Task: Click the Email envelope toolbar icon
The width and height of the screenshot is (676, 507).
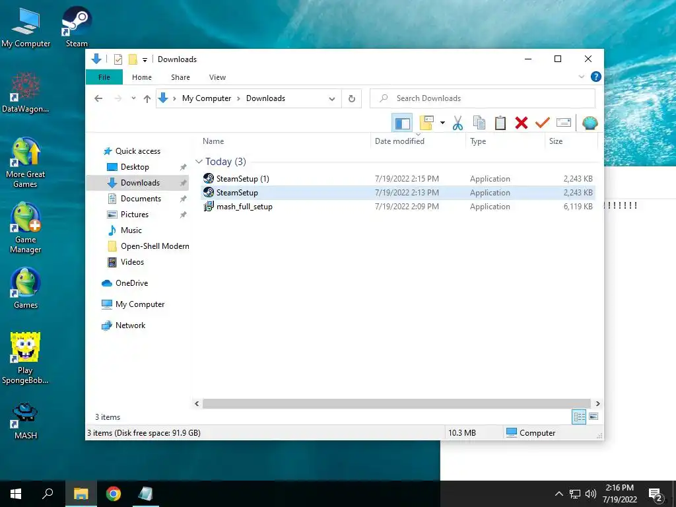Action: pos(564,123)
